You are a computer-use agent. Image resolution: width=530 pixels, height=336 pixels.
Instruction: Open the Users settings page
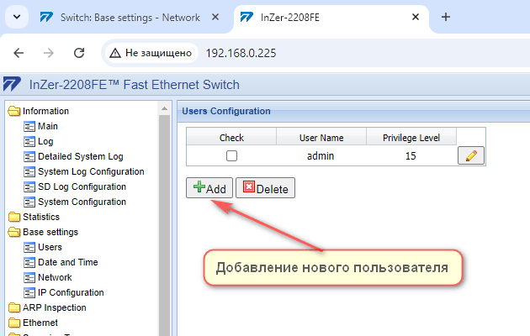coord(50,247)
